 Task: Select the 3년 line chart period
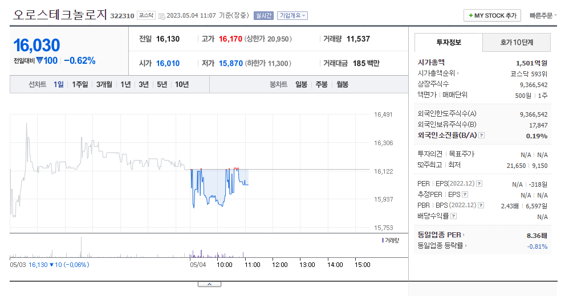click(144, 84)
